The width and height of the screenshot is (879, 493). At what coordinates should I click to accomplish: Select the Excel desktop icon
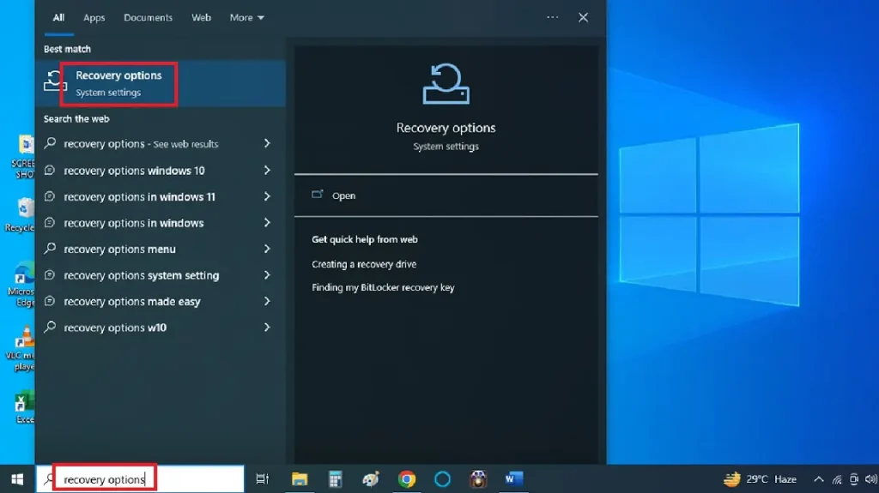[x=23, y=406]
